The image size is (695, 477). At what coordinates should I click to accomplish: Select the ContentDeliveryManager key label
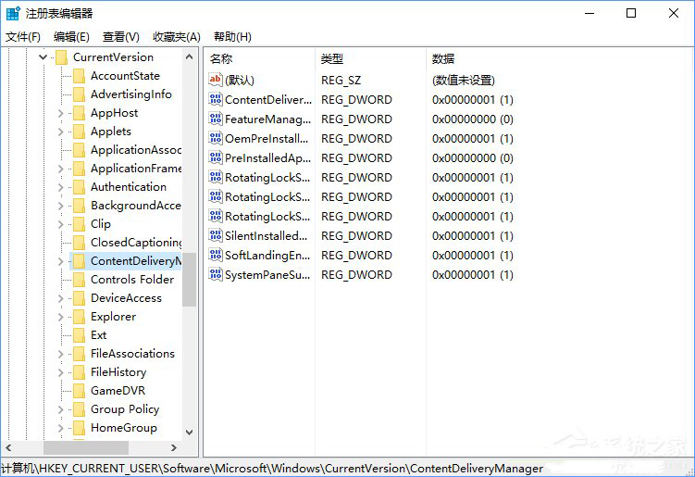(136, 261)
